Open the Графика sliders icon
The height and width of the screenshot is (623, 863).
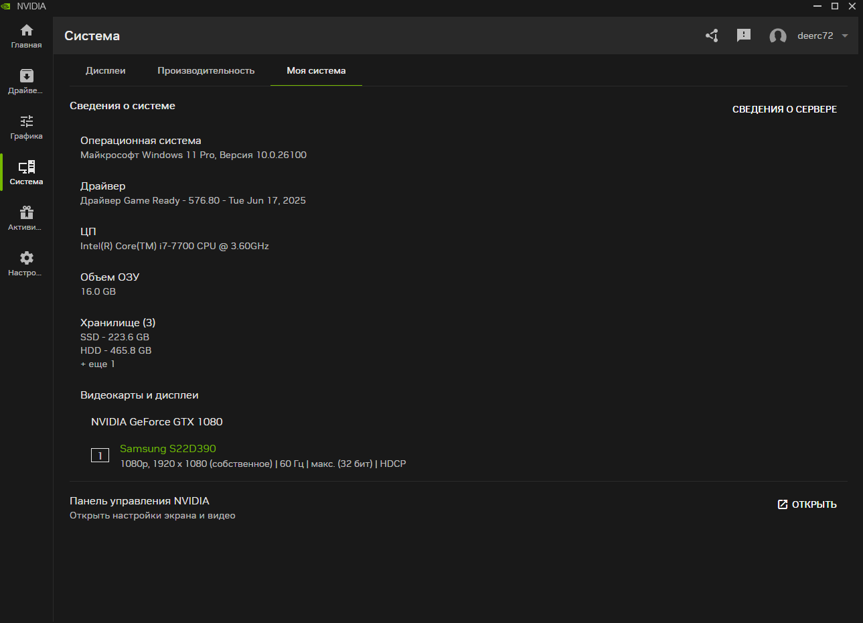(x=26, y=121)
